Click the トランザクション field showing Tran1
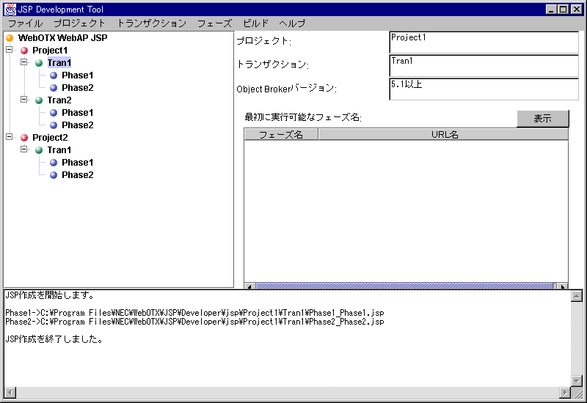The image size is (587, 403). [484, 66]
